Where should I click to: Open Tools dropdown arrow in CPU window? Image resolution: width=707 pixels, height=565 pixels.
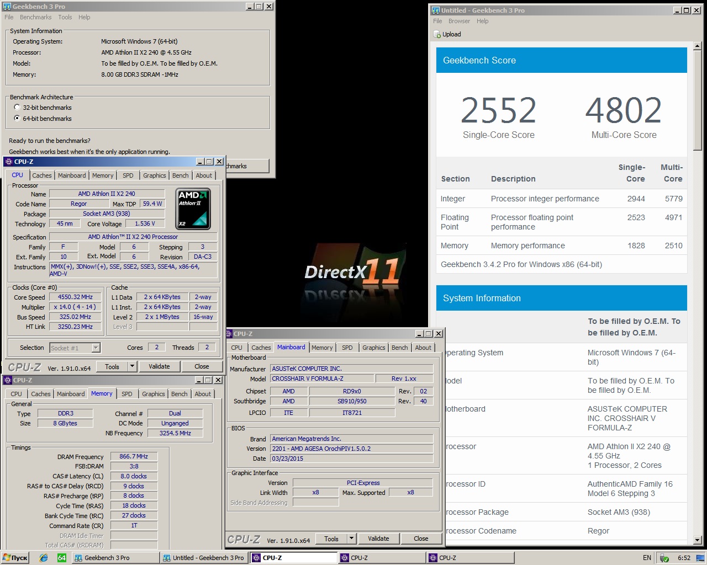click(132, 366)
